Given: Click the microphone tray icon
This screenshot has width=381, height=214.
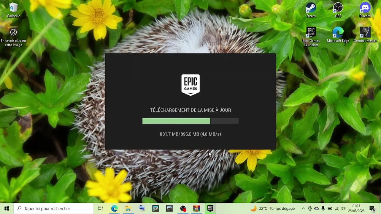Looking at the screenshot, I should point(323,208).
